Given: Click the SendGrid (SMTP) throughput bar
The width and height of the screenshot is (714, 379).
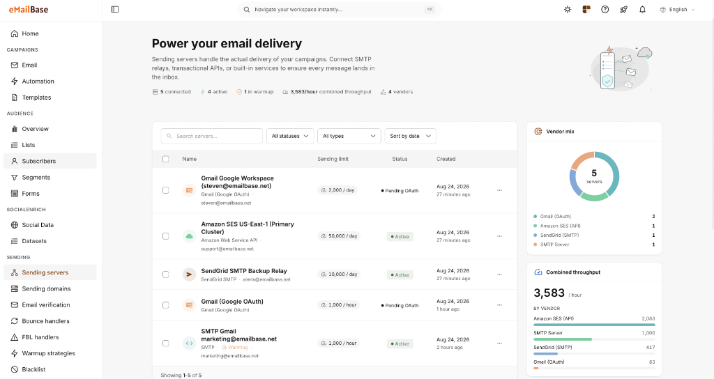Looking at the screenshot, I should click(594, 353).
